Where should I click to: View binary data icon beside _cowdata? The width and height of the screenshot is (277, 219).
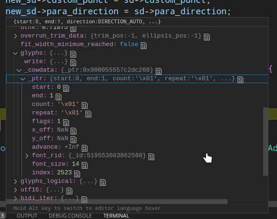158,71
